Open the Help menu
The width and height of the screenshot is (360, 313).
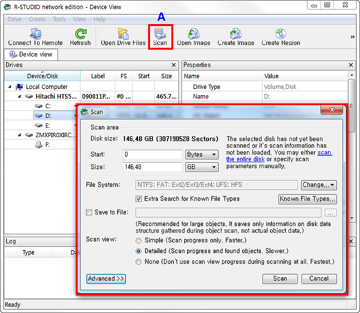tap(99, 19)
